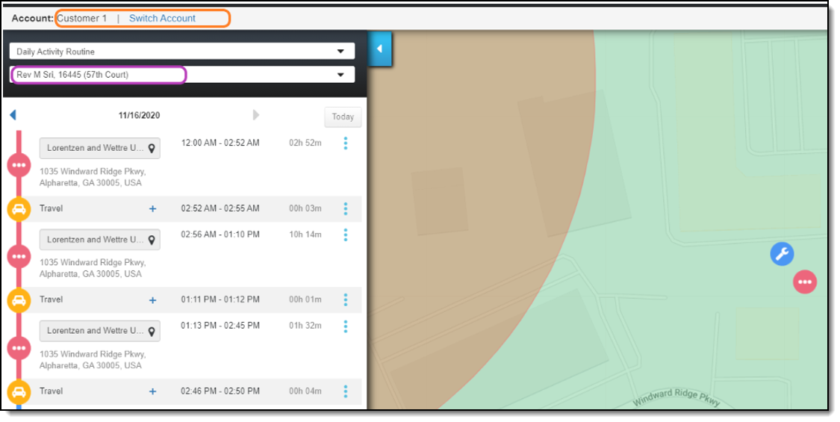This screenshot has width=840, height=422.
Task: Click pink stop icon for 02:56 AM entry
Action: click(19, 256)
